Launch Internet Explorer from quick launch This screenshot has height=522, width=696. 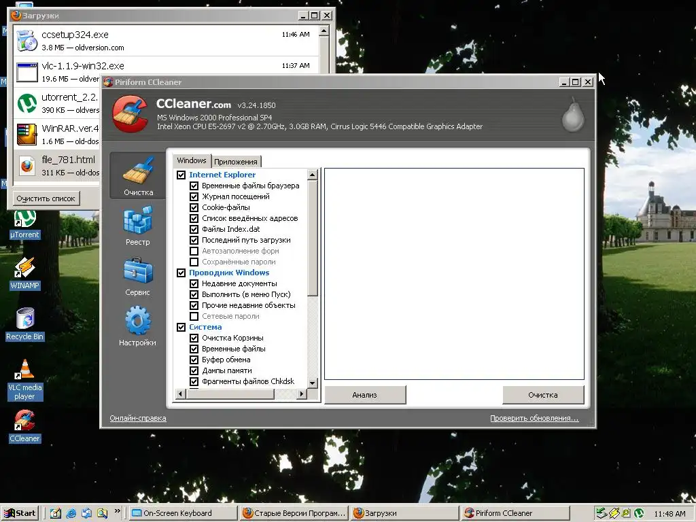71,513
